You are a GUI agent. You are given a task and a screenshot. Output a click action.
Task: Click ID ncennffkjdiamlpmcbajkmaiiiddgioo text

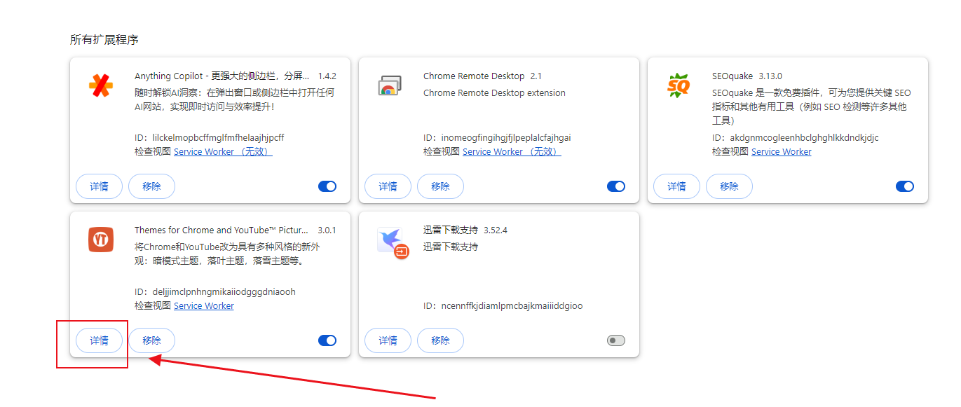point(503,306)
